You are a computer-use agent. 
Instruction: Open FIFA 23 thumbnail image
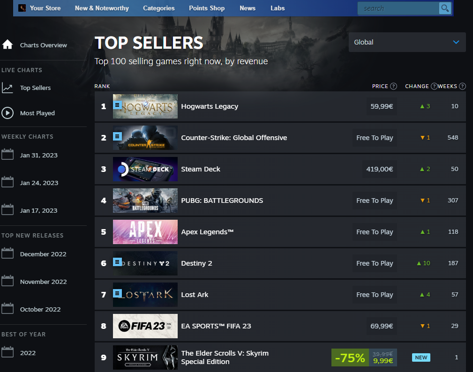coord(145,326)
